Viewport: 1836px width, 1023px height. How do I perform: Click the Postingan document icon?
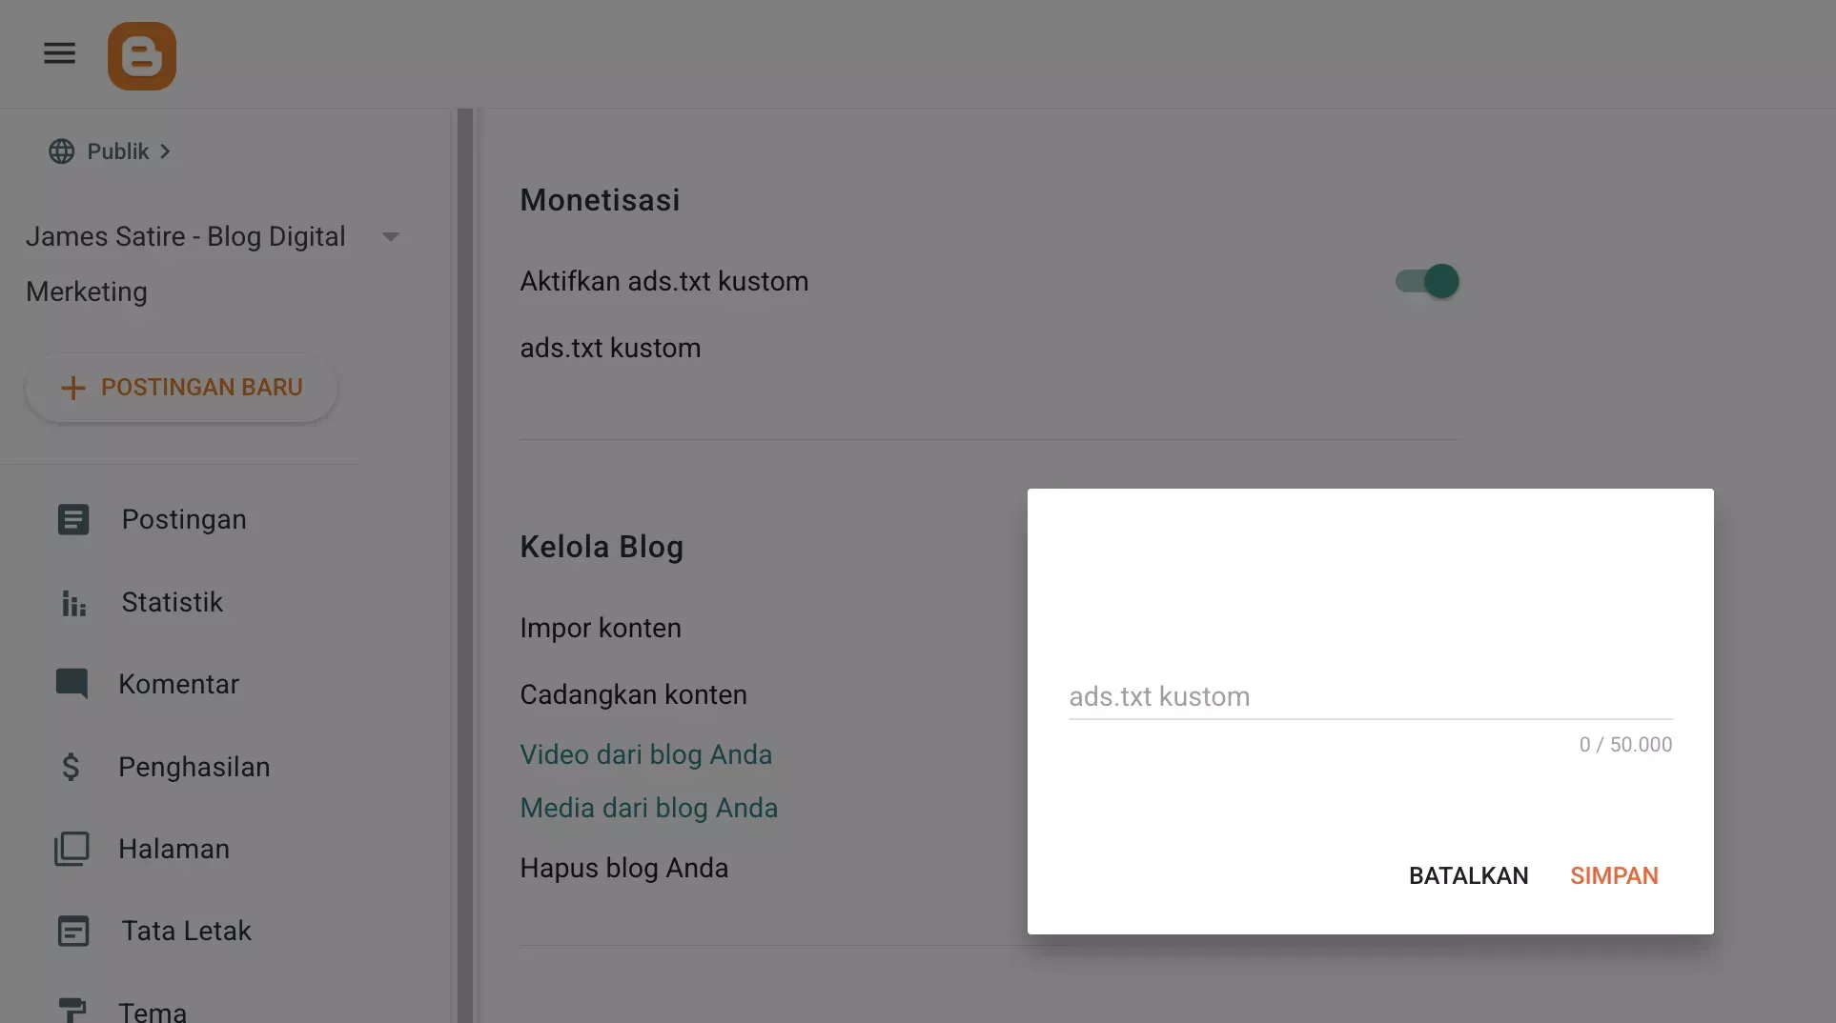coord(73,520)
